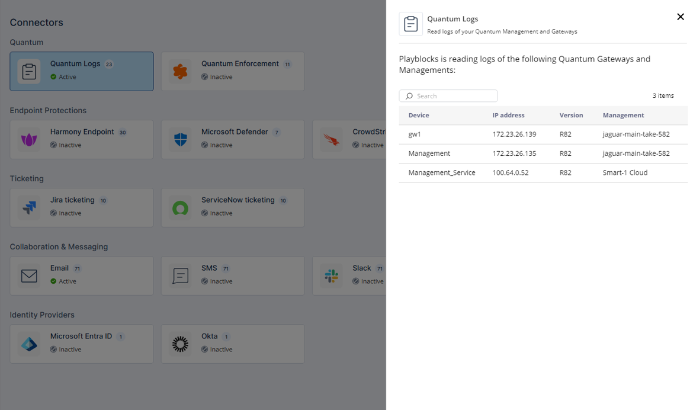Click the Inactive status icon on Okta
Screen dimensions: 690x410
point(204,349)
